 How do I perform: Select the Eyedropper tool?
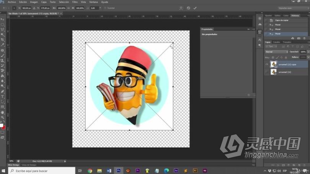[x=2, y=45]
